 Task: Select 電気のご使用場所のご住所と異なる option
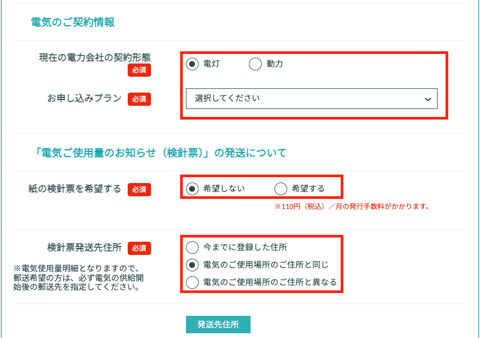point(192,282)
